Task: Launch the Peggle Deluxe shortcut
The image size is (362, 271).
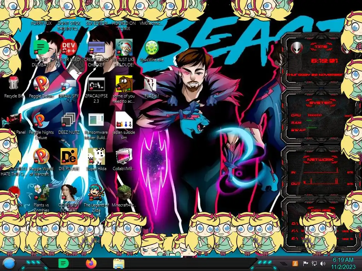Action: click(x=41, y=83)
